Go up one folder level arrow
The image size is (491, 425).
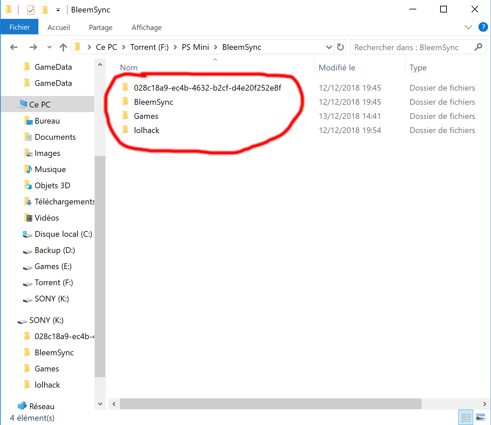point(63,47)
